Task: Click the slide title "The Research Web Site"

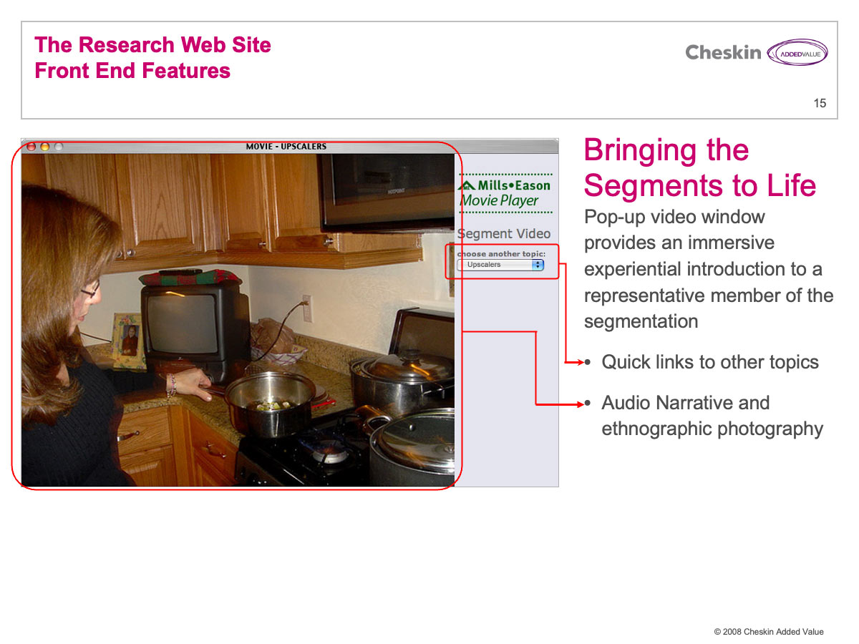Action: 152,45
